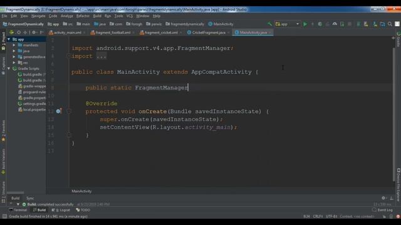
Task: Open the Terminal tool window
Action: click(x=18, y=210)
